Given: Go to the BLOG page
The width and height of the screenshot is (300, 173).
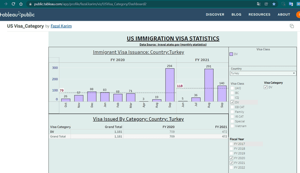Looking at the screenshot, I should [236, 15].
